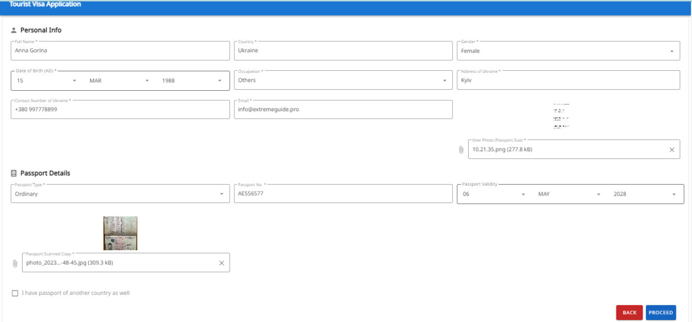The image size is (692, 322).
Task: Click paperclip icon beside User Photo field
Action: click(461, 149)
